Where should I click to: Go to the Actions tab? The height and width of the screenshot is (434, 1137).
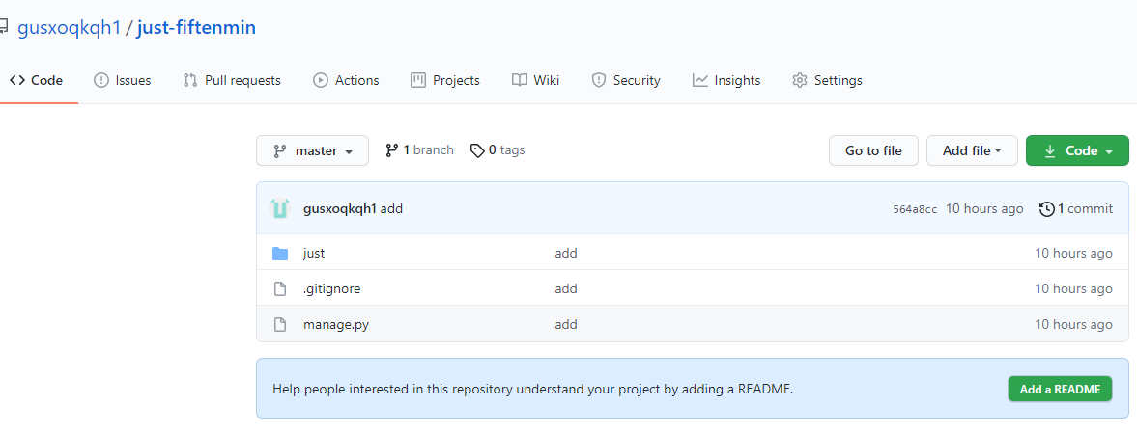(346, 81)
